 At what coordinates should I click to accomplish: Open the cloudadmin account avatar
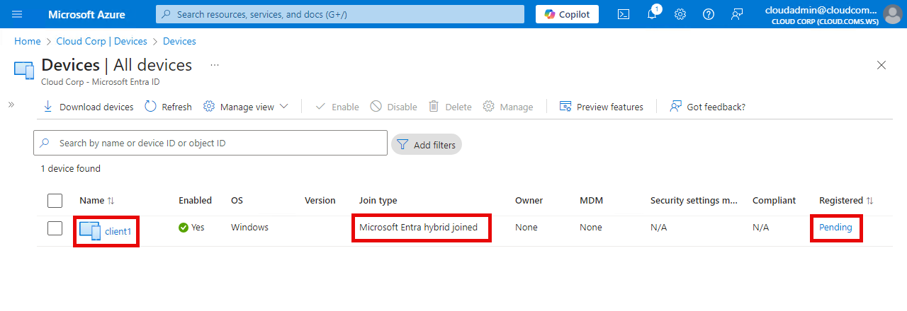tap(892, 14)
